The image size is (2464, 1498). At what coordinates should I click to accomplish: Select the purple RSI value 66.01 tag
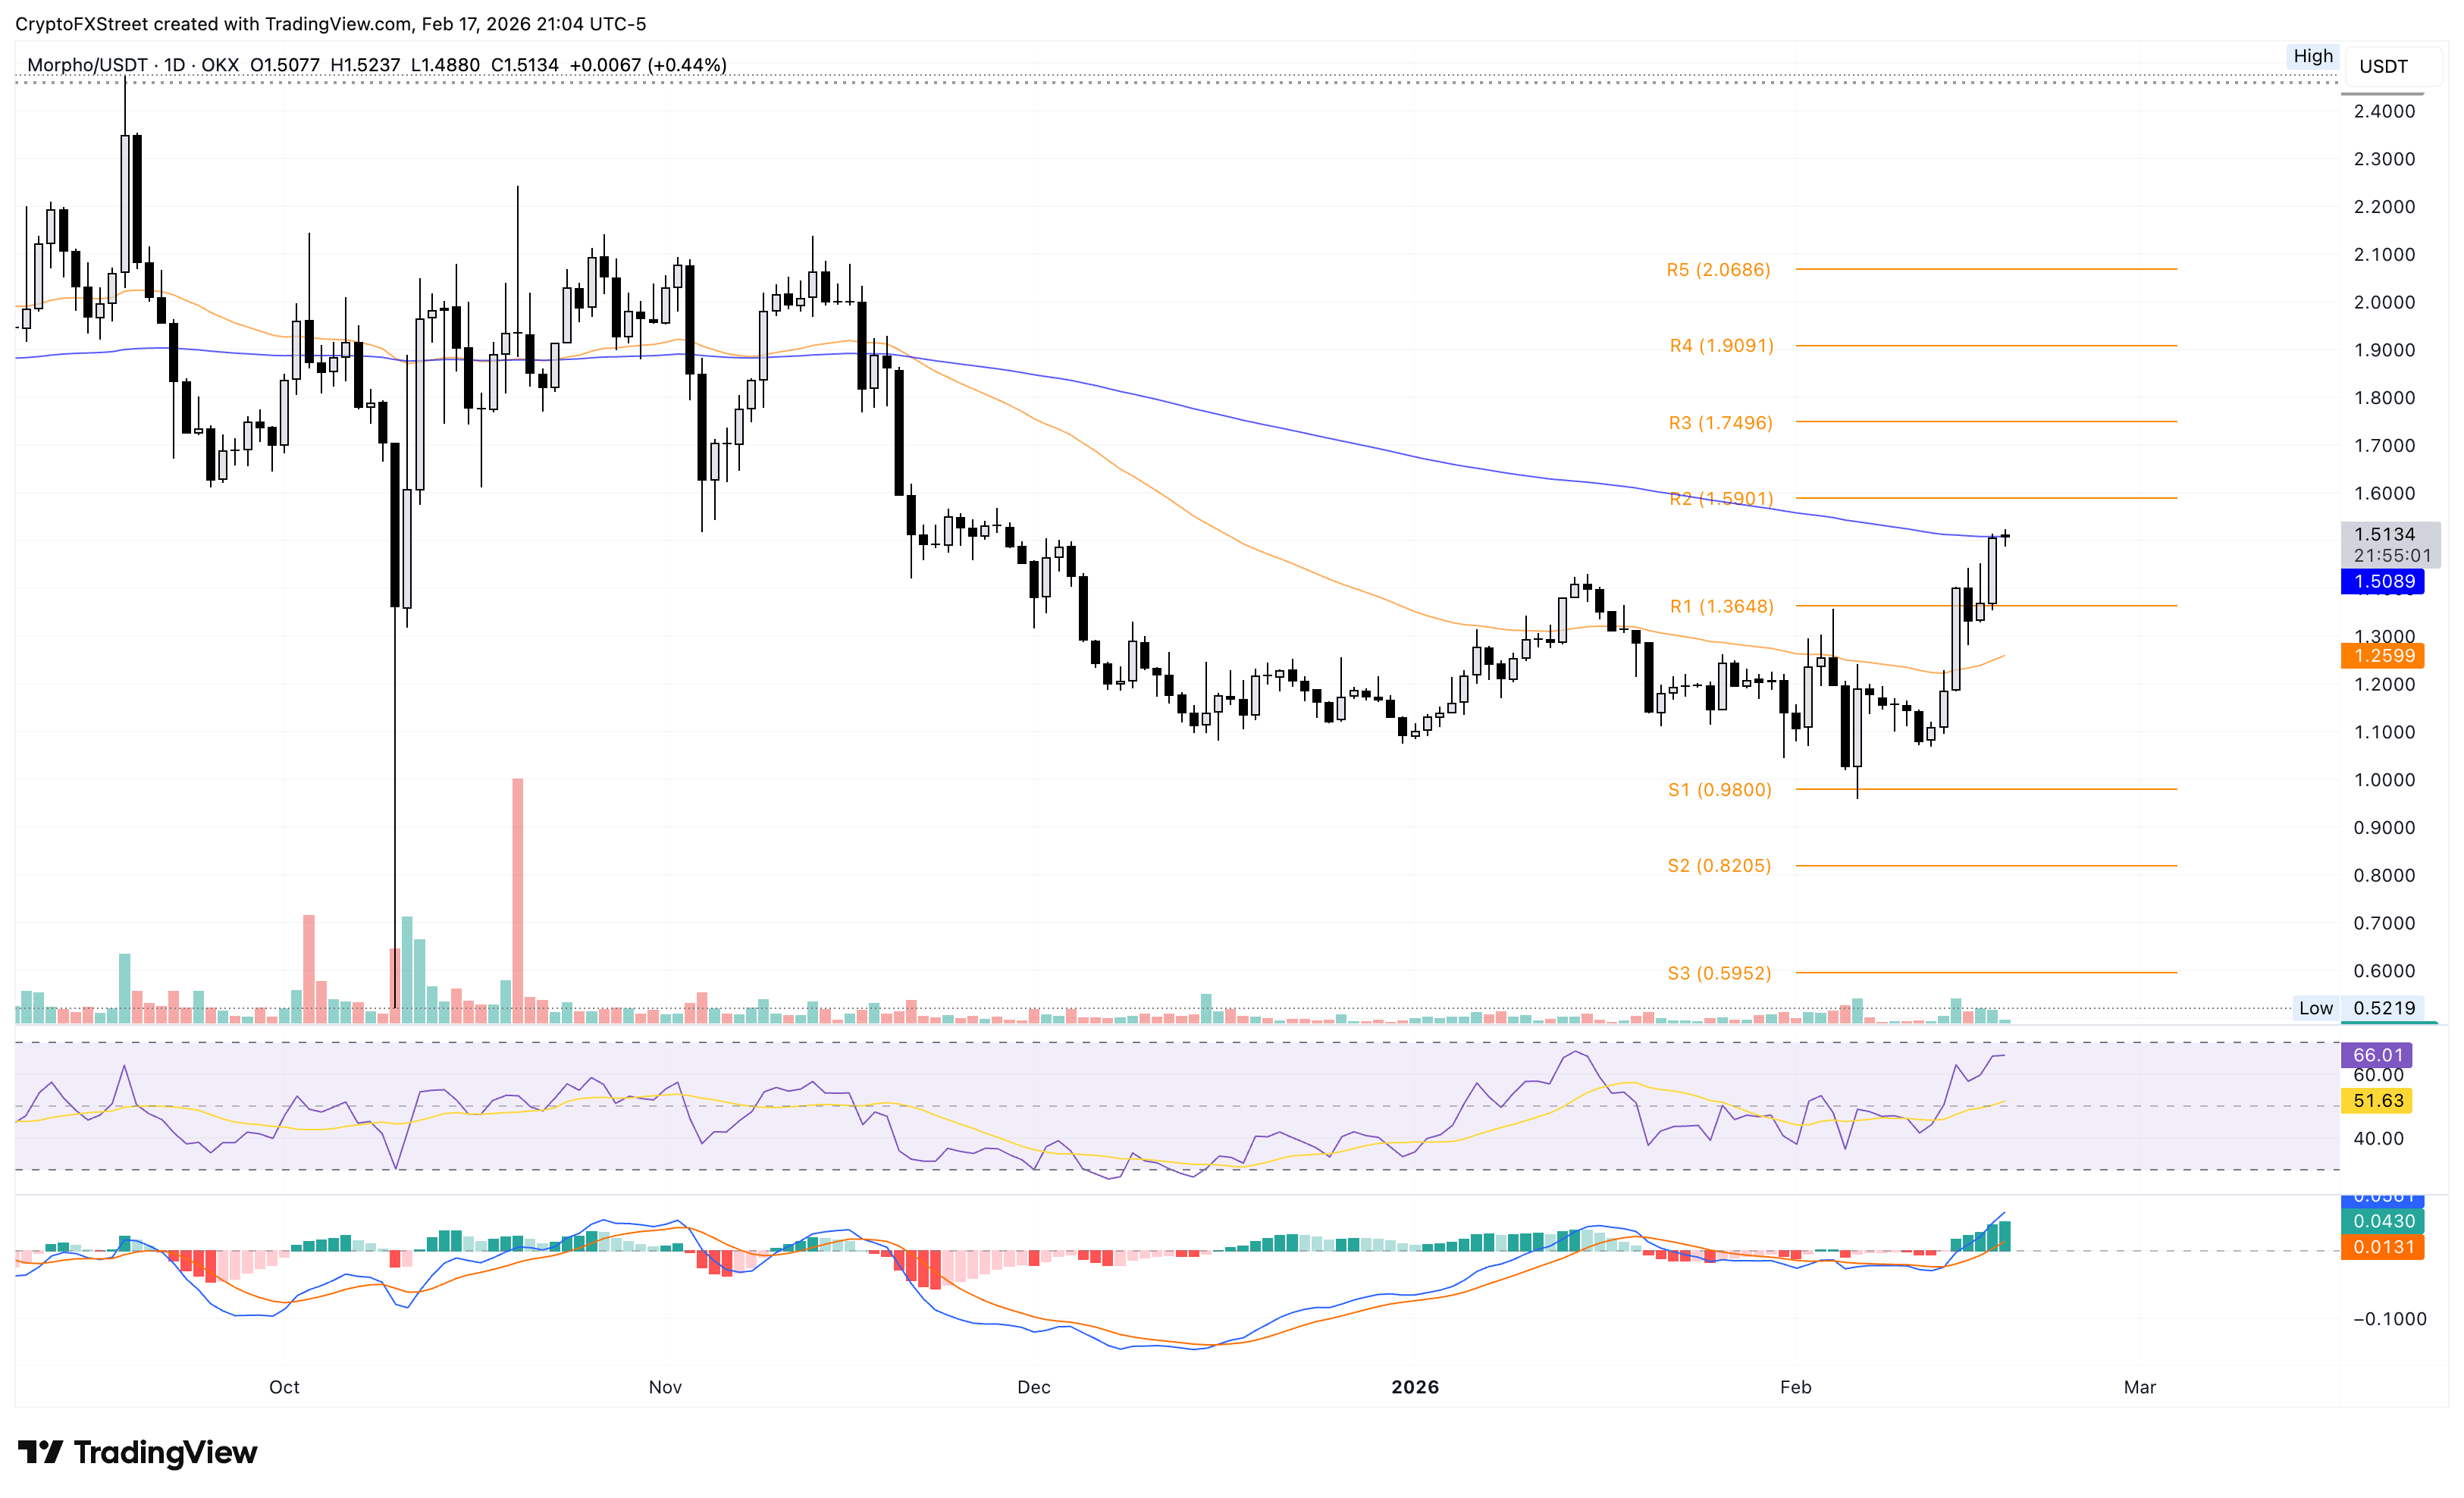2377,1055
